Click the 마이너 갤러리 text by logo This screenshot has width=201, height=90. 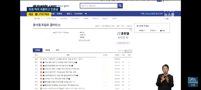[63, 6]
